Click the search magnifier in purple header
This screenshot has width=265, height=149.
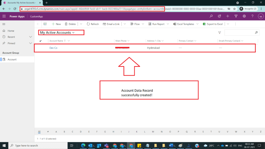[x=211, y=16]
